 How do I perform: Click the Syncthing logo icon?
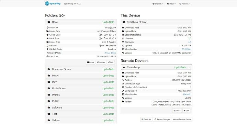(x=47, y=3)
